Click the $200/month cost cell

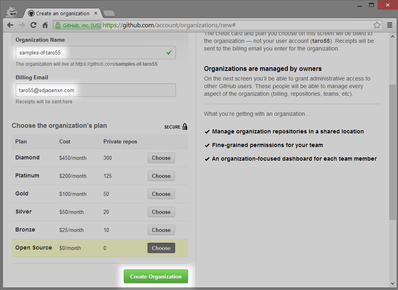[73, 176]
